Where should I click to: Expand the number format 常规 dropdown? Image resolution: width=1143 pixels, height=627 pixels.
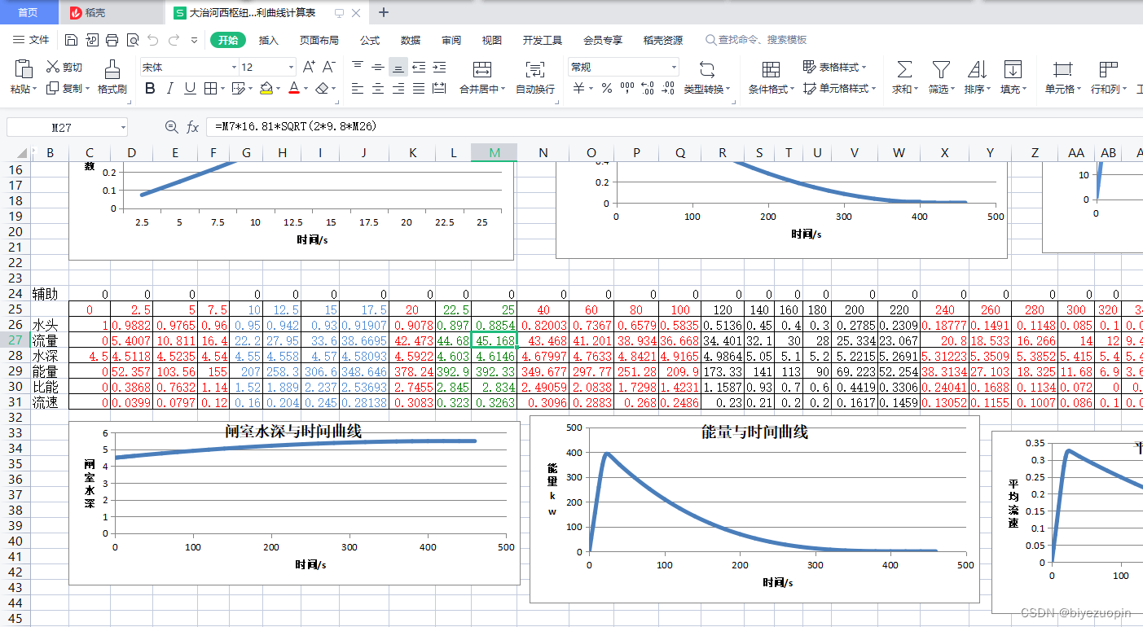coord(674,68)
